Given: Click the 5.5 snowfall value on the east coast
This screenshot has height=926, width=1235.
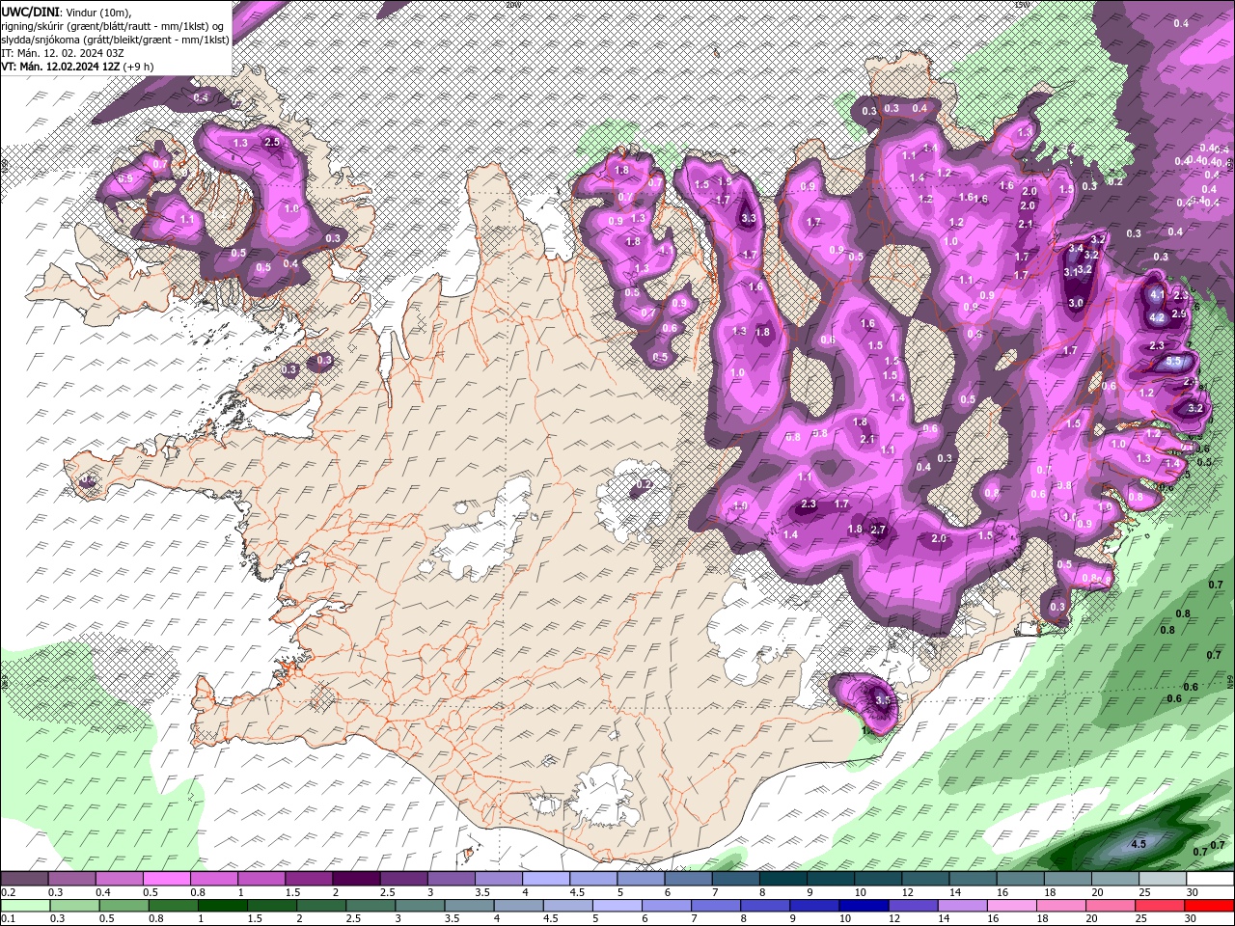Looking at the screenshot, I should tap(1173, 361).
